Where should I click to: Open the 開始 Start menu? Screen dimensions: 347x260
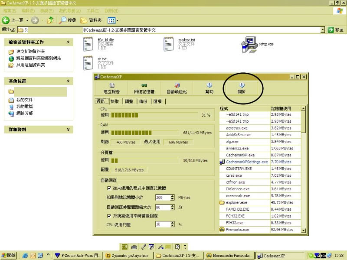[x=9, y=255]
